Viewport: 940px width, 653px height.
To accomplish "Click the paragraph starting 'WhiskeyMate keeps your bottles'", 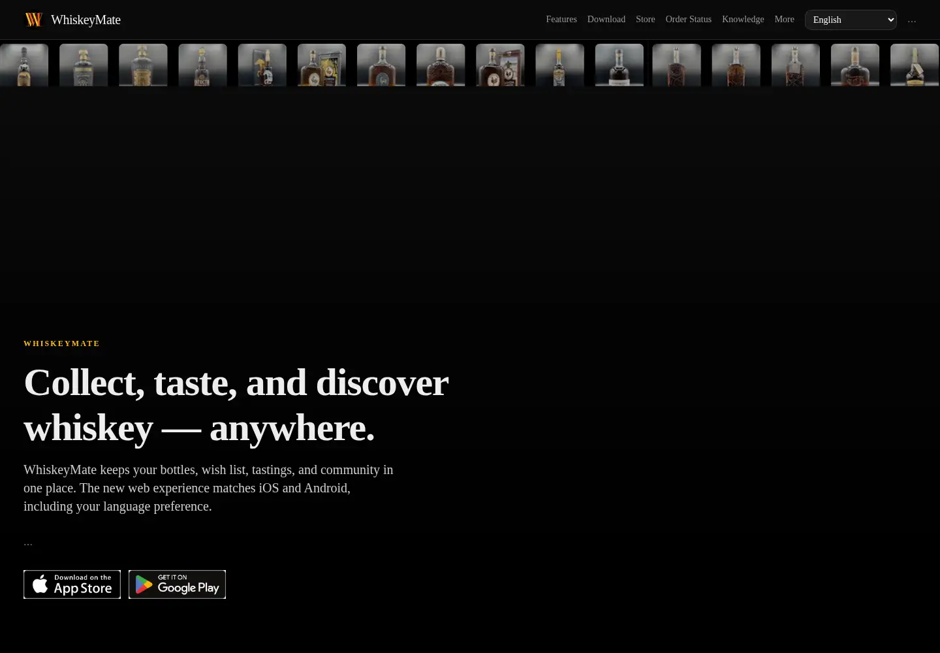I will tap(208, 488).
